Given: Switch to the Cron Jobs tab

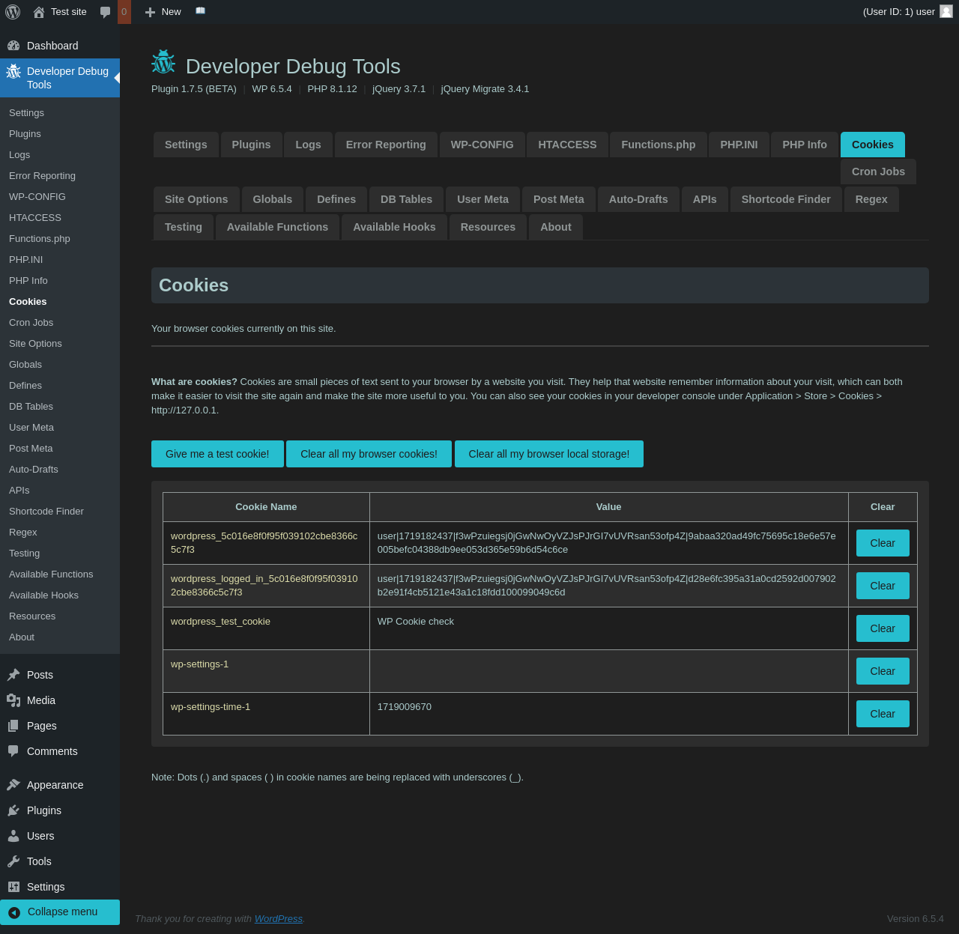Looking at the screenshot, I should coord(877,172).
